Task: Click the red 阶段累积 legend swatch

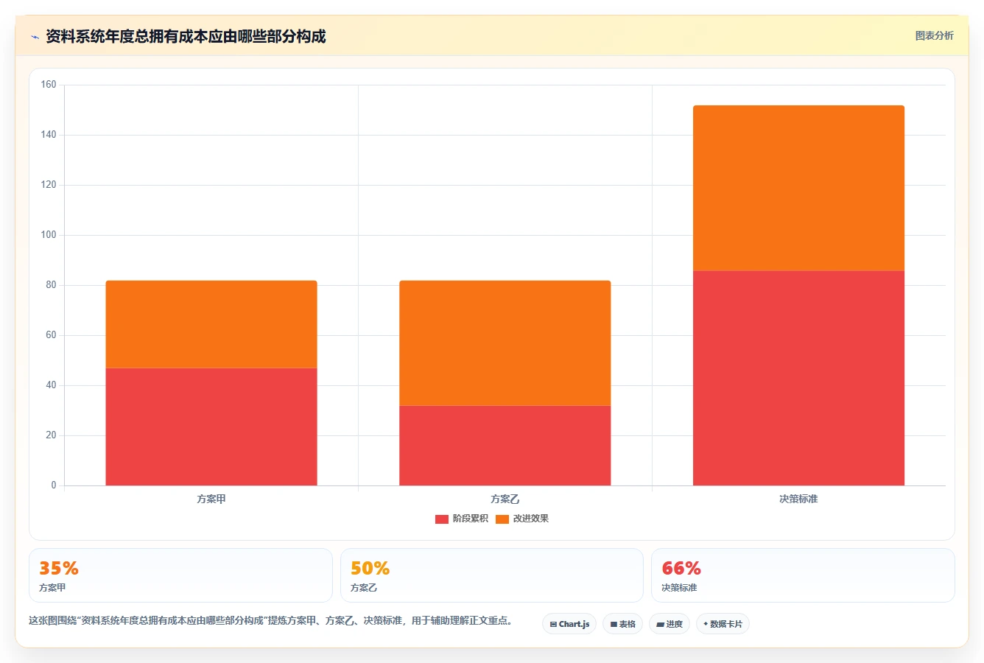Action: [x=442, y=519]
